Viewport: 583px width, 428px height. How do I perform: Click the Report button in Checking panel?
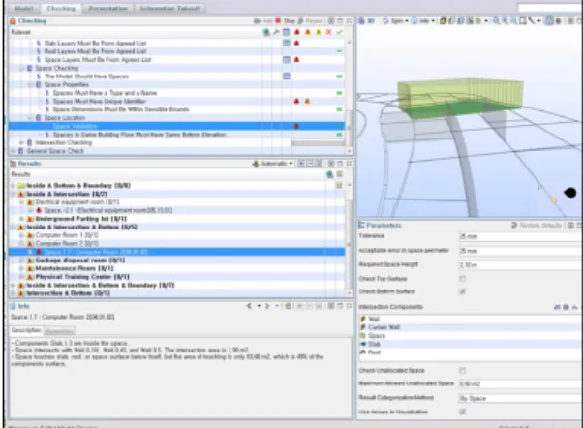[311, 21]
